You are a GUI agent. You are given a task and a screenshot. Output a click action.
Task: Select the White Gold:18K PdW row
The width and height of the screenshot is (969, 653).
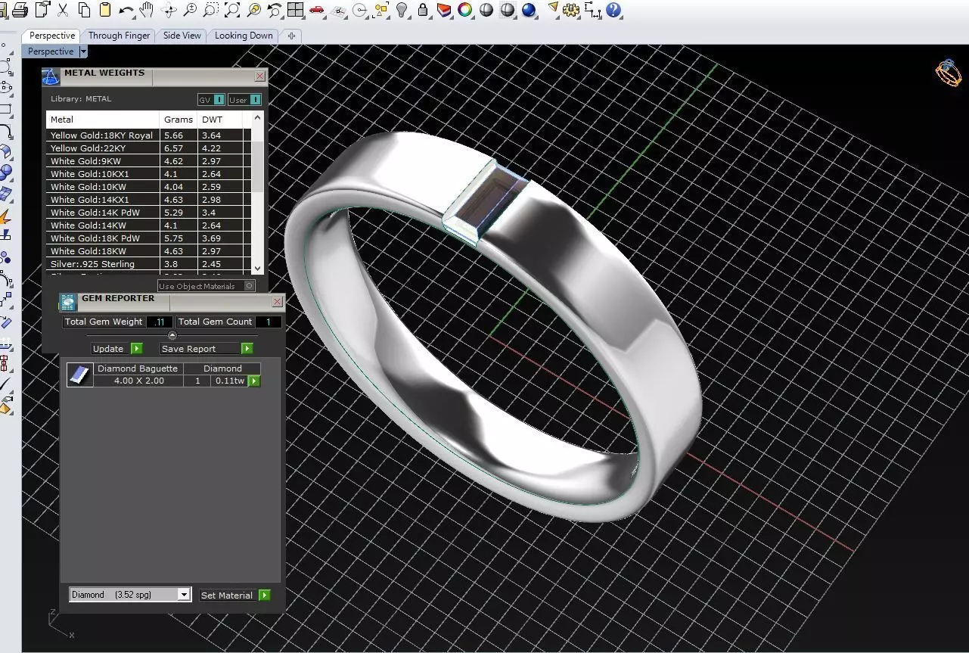tap(148, 238)
